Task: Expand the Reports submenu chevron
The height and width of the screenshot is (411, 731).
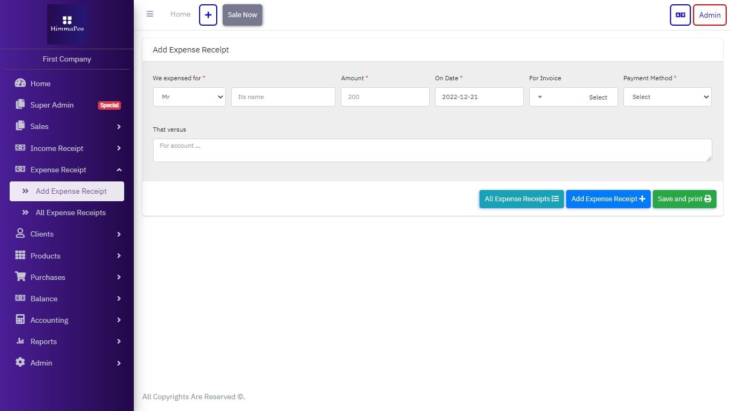Action: point(119,341)
